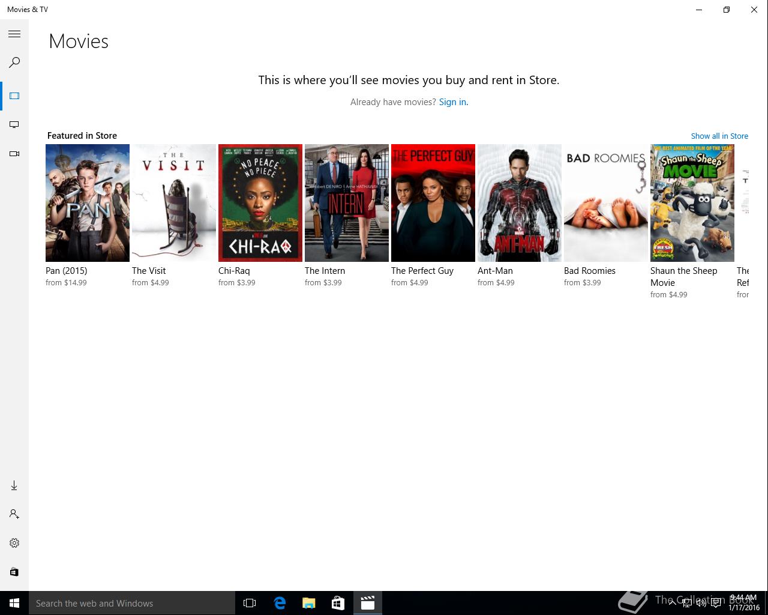Open the Pan movie poster
The height and width of the screenshot is (615, 768).
pos(88,203)
